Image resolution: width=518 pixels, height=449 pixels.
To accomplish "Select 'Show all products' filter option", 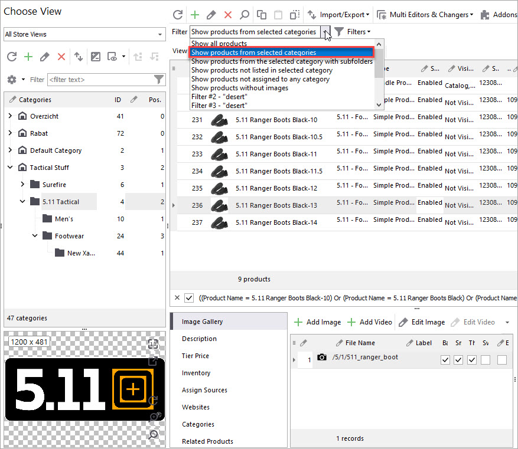I will [x=219, y=44].
